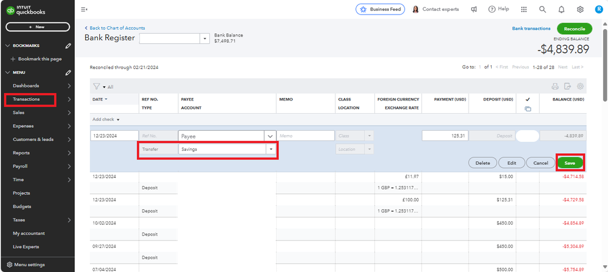
Task: Click the filter funnel icon
Action: [97, 87]
